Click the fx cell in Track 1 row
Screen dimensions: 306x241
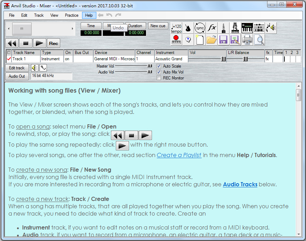point(268,59)
